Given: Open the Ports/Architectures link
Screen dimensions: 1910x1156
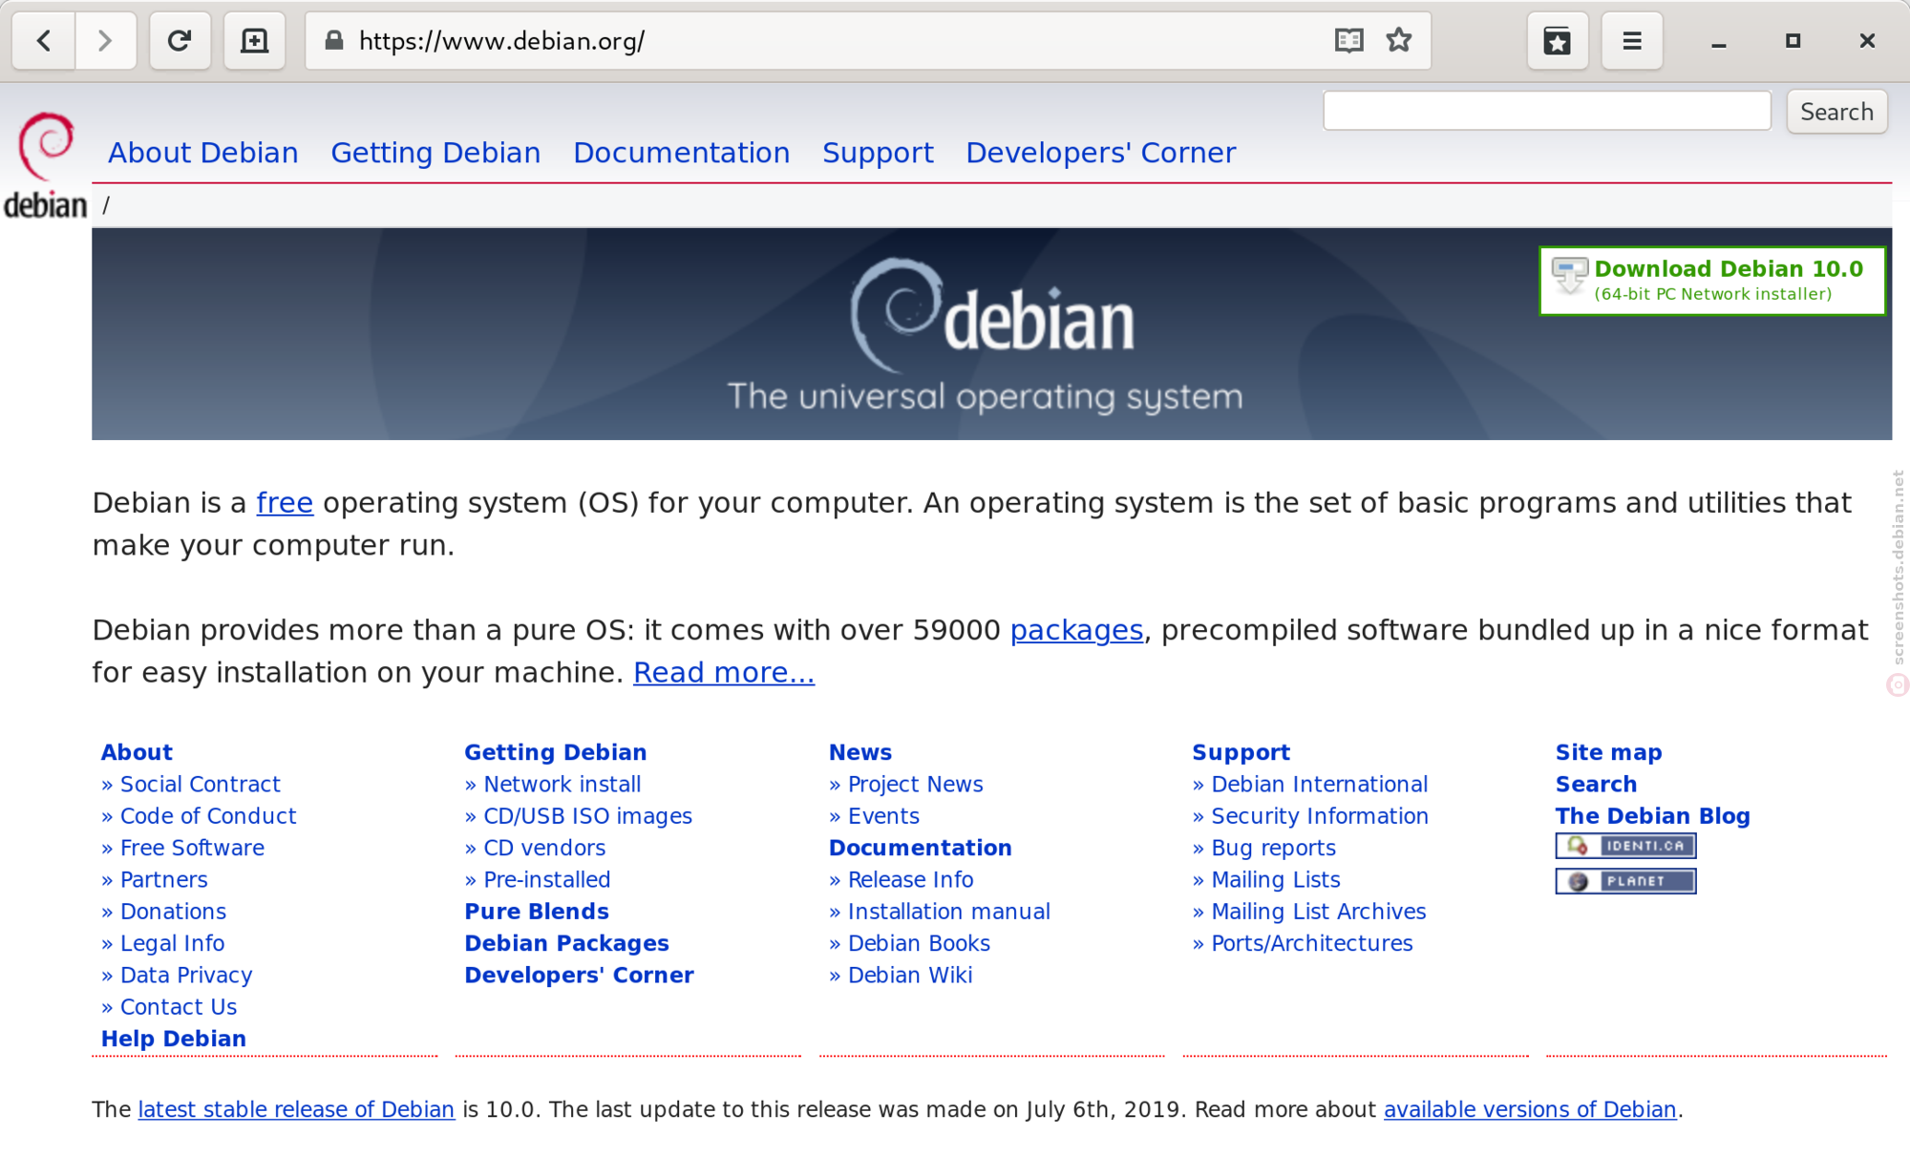Looking at the screenshot, I should click(x=1312, y=943).
